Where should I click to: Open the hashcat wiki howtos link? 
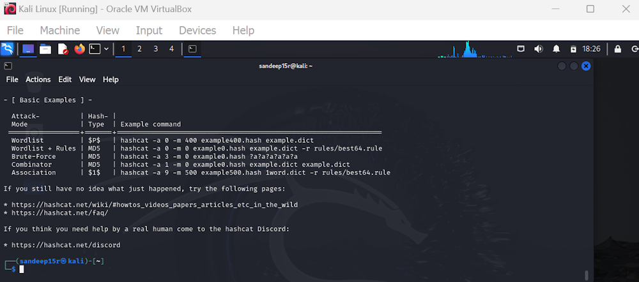click(155, 205)
